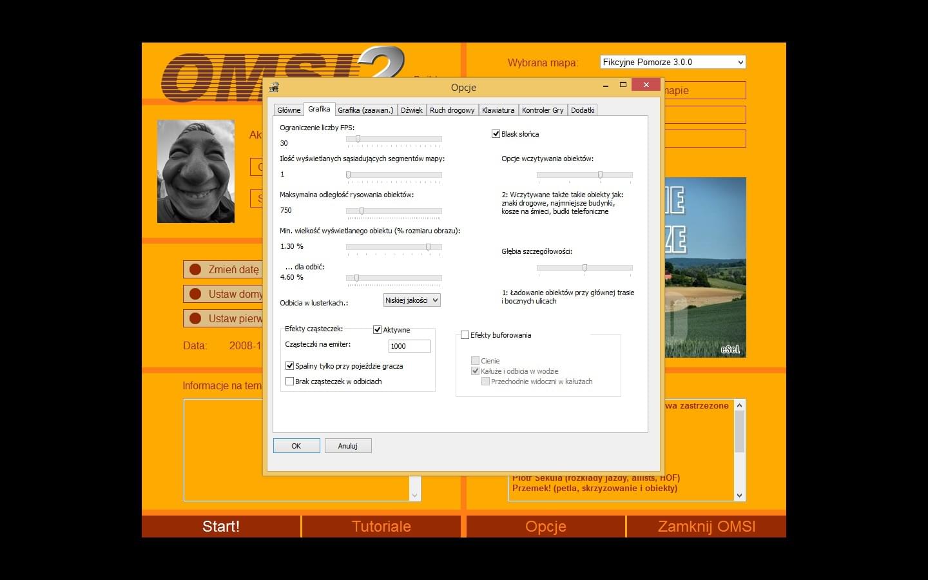
Task: Click the information box scroll-down arrow
Action: click(415, 496)
